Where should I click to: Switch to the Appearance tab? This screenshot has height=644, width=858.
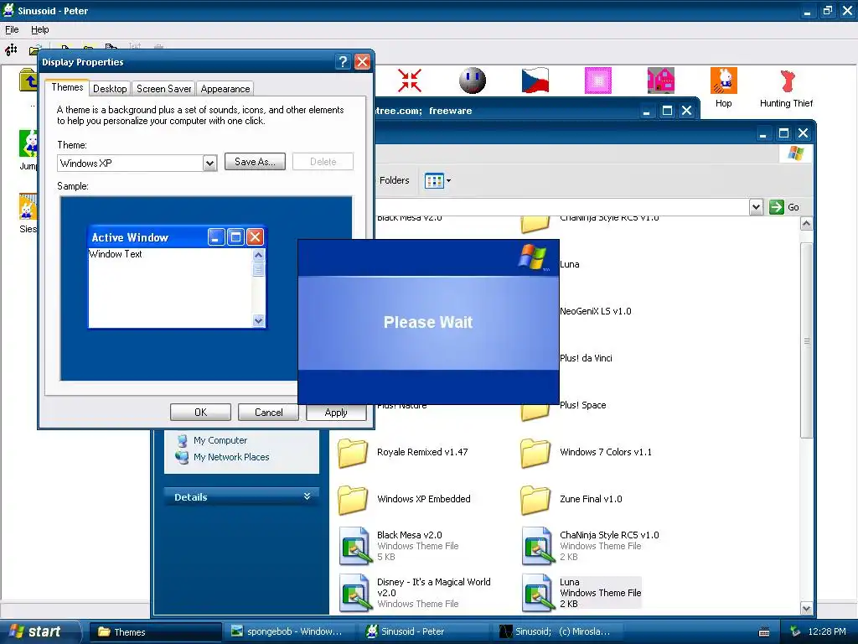point(225,89)
